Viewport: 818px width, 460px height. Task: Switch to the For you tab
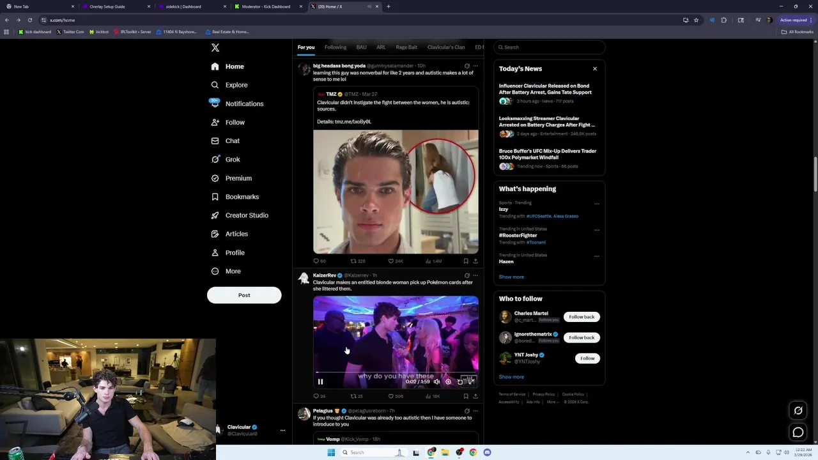306,47
